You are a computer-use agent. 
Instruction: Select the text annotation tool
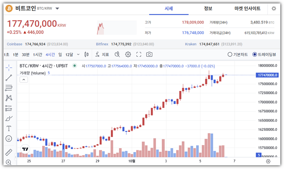click(9, 129)
